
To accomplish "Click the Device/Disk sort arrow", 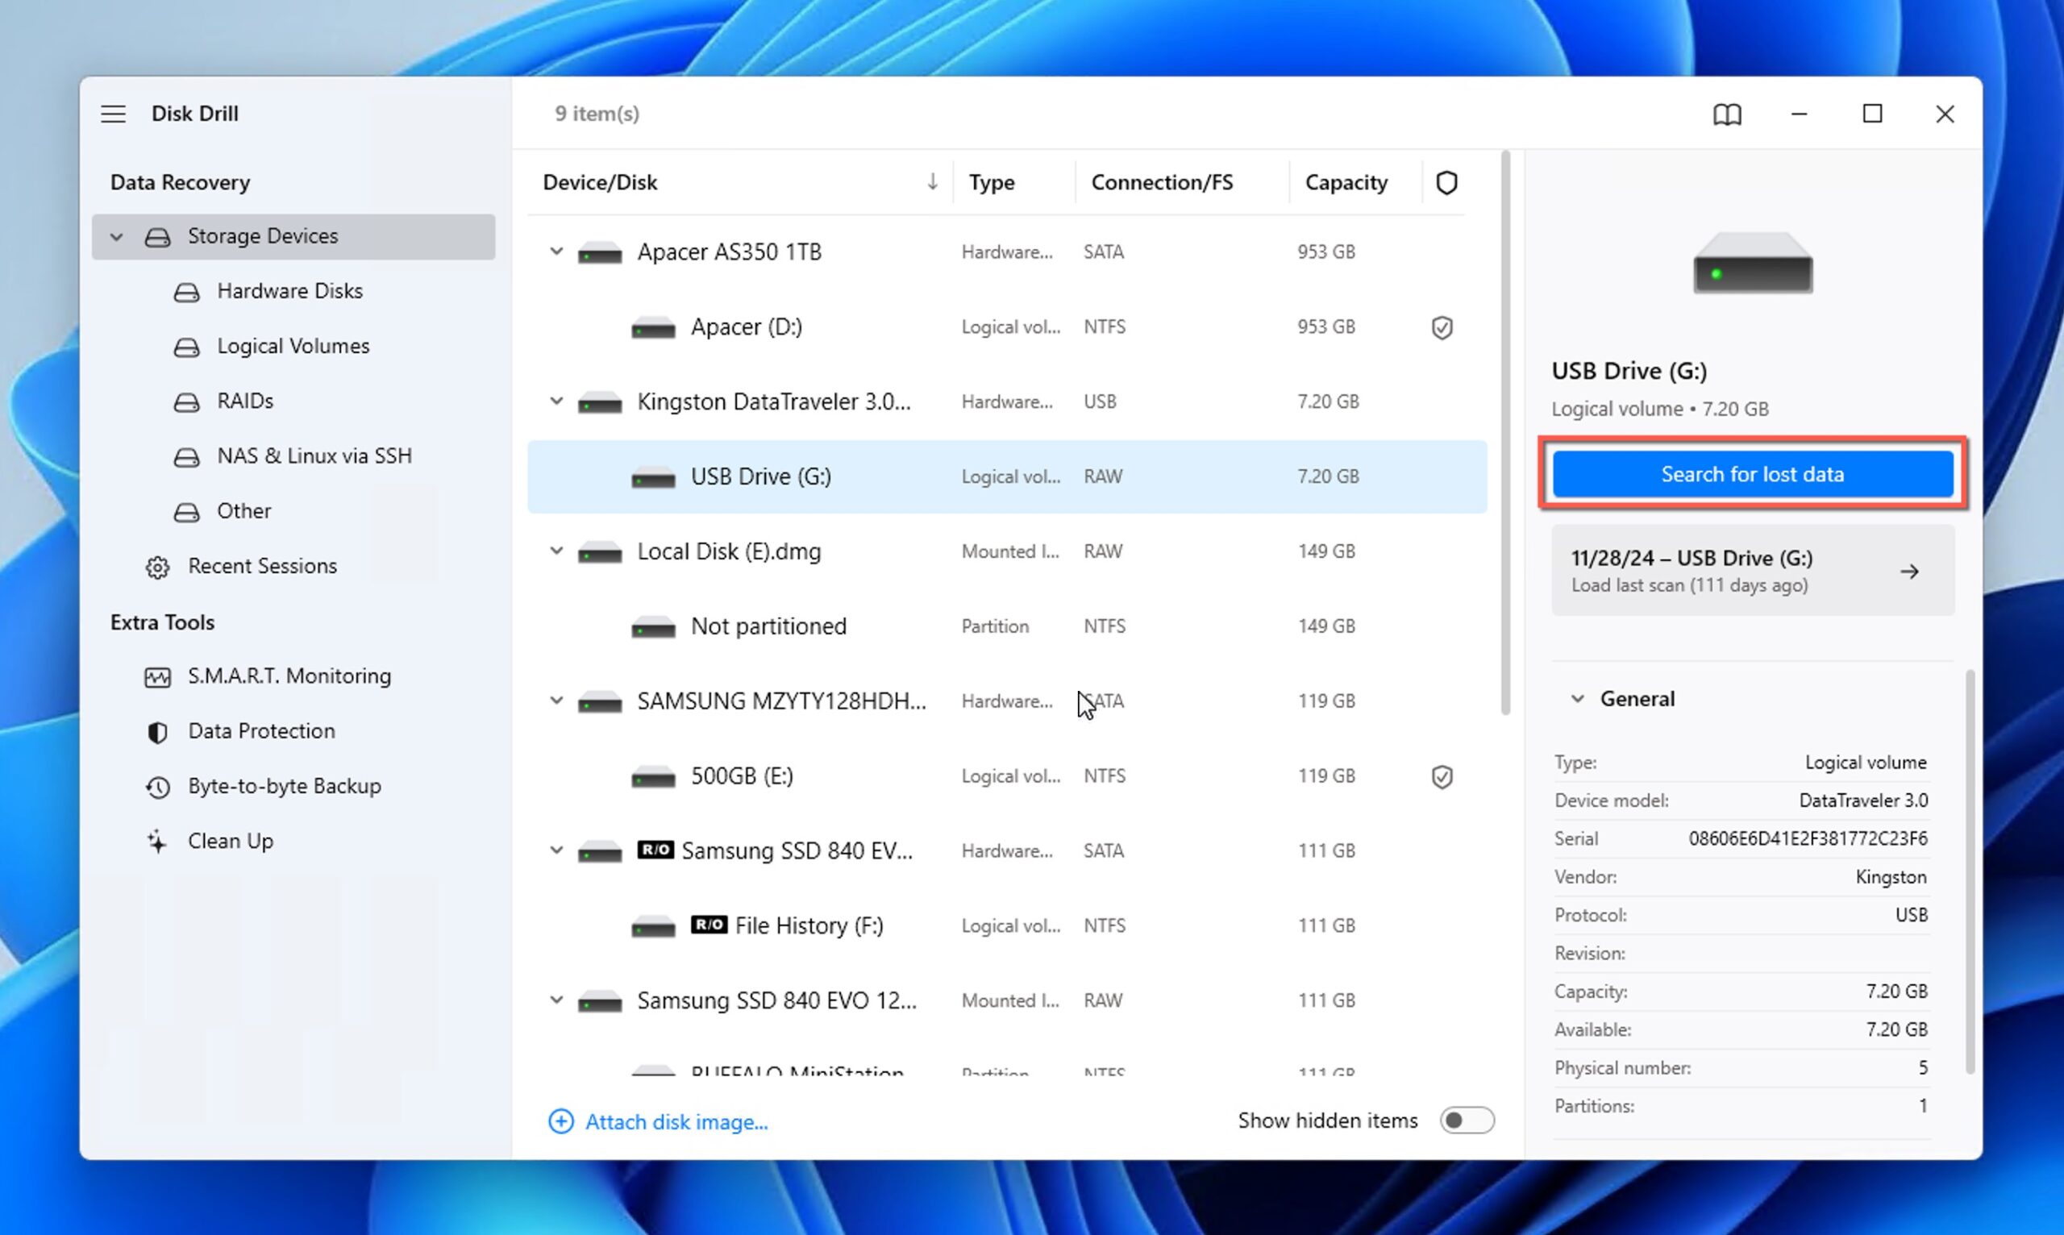I will [931, 182].
